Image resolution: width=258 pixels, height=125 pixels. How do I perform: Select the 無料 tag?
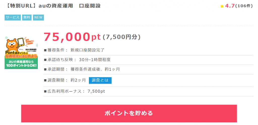coord(27,17)
